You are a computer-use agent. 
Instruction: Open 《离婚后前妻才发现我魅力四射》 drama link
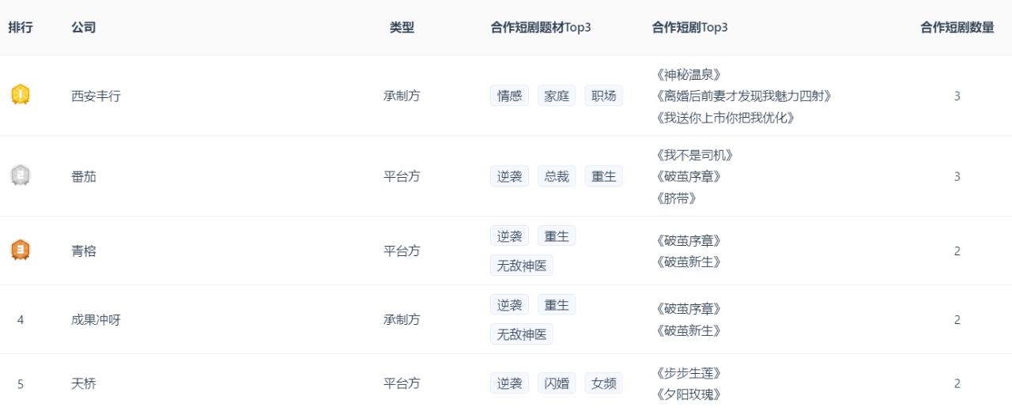(x=743, y=96)
